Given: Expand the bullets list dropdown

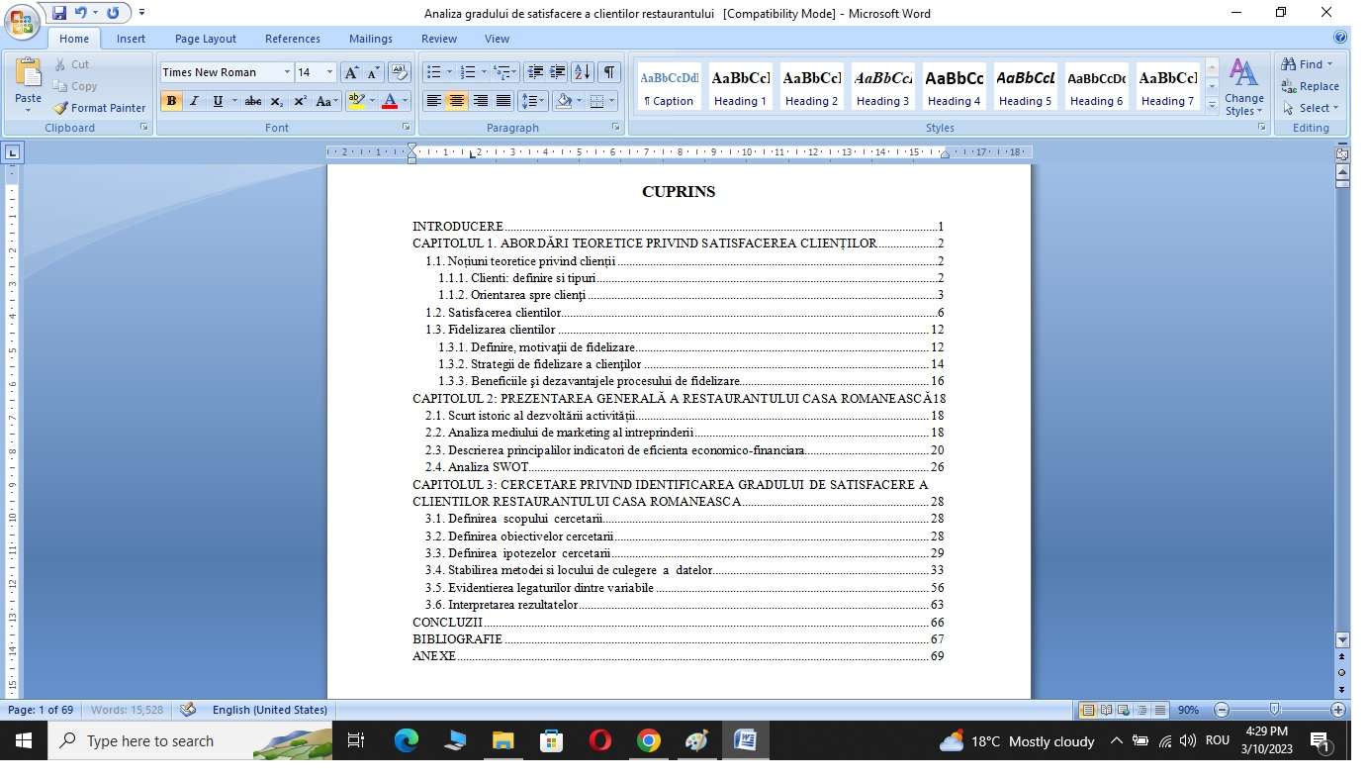Looking at the screenshot, I should tap(449, 72).
